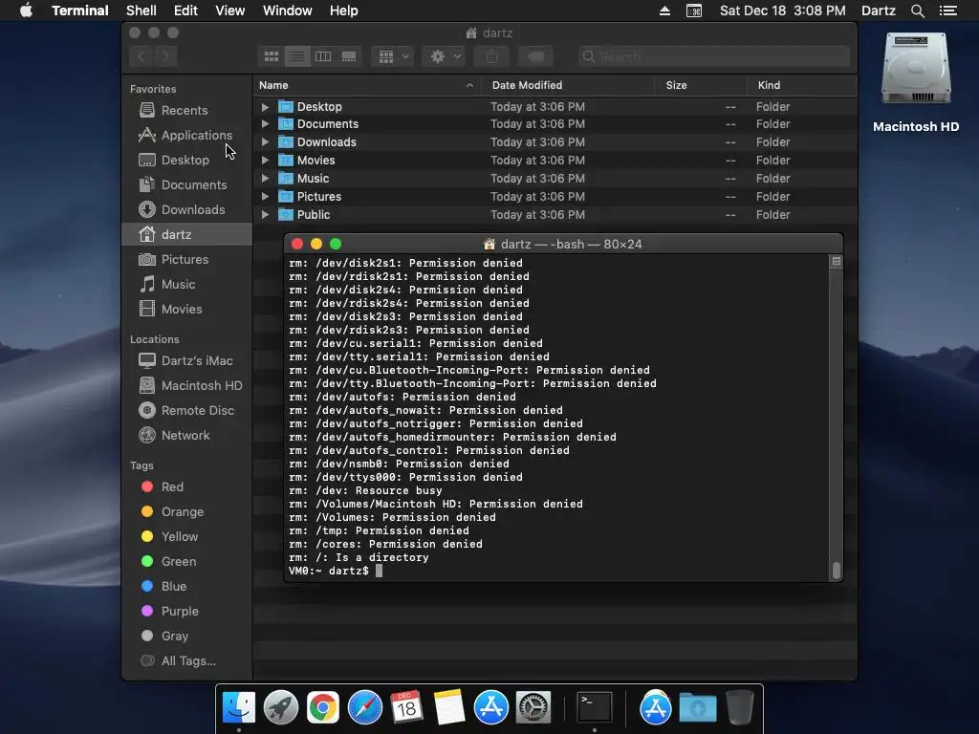Image resolution: width=979 pixels, height=734 pixels.
Task: Click the Terminal icon in the Dock
Action: [594, 708]
